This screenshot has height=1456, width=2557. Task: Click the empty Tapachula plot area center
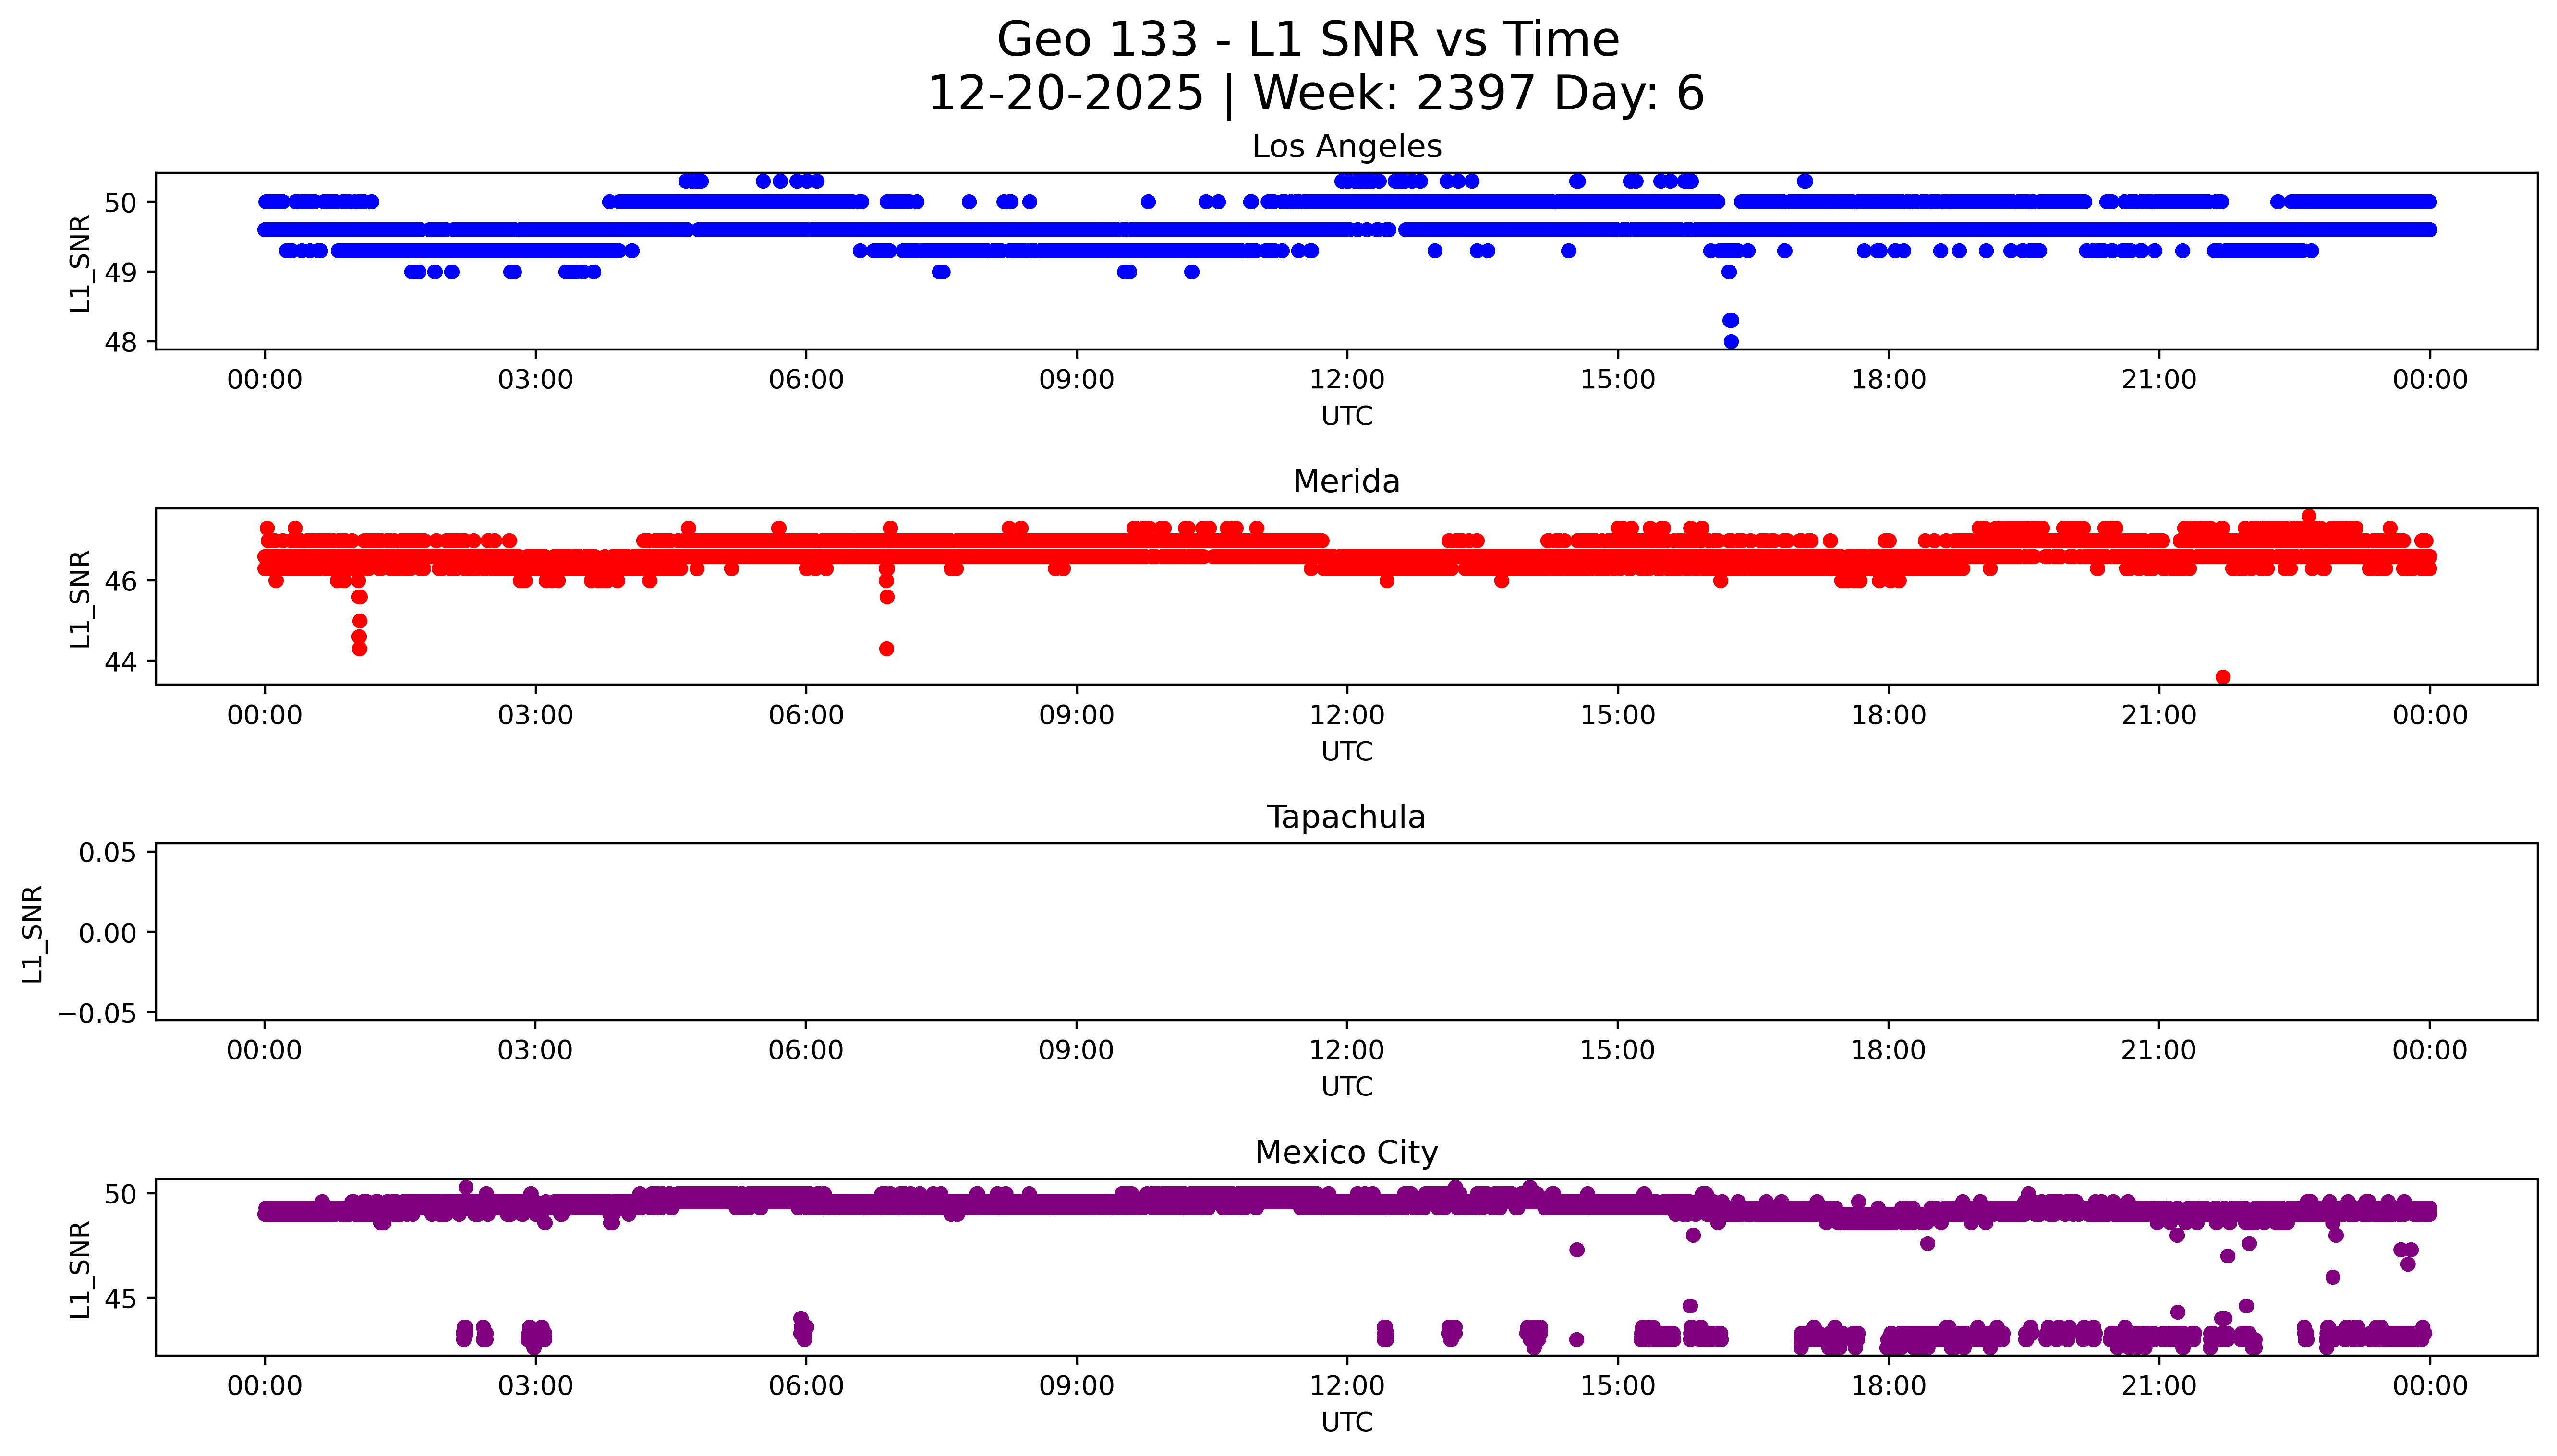coord(1346,932)
